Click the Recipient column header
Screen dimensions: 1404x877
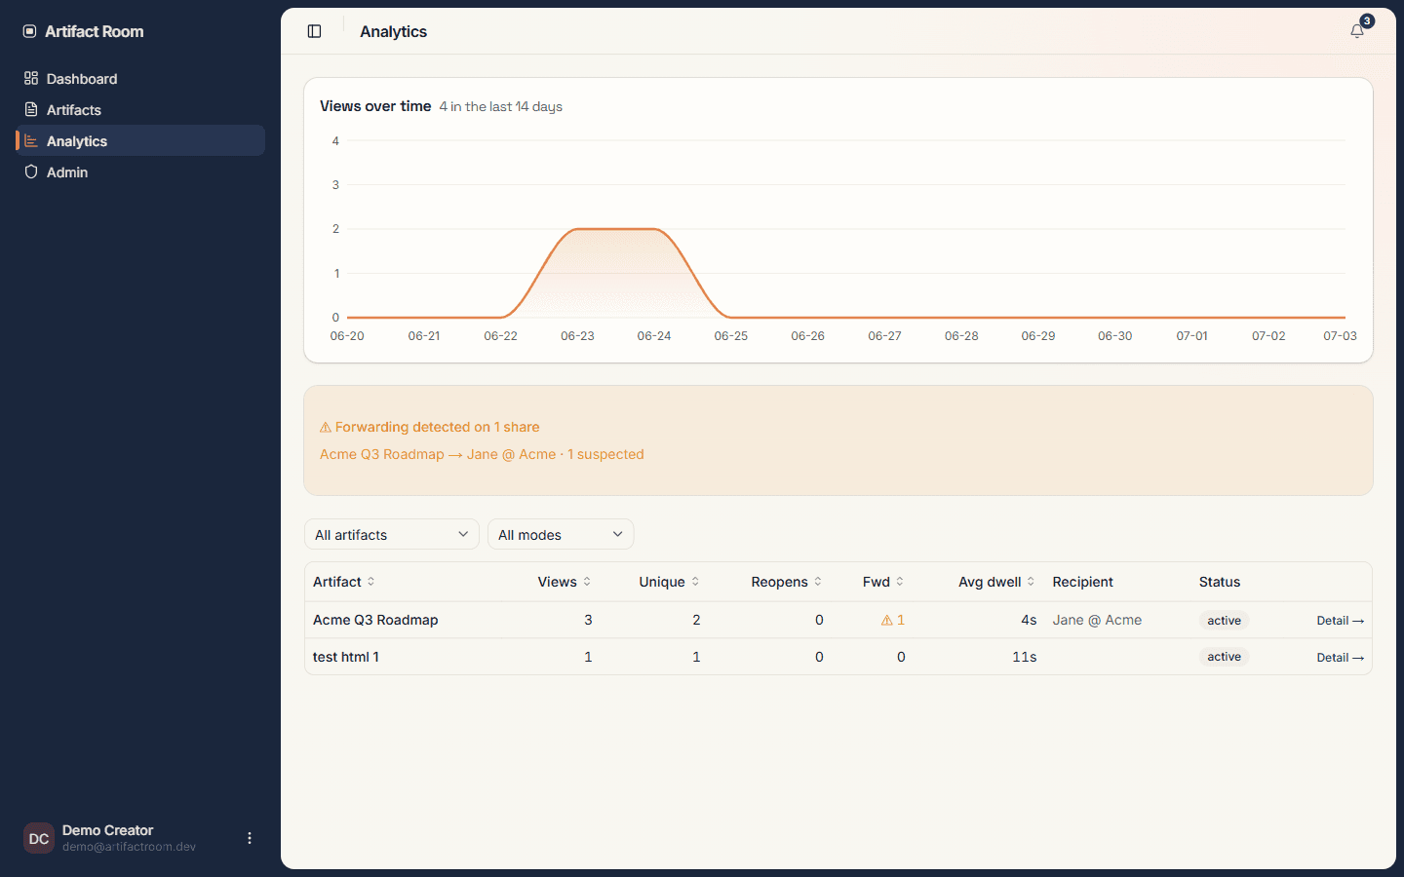[1082, 582]
